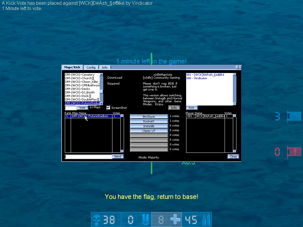This screenshot has width=303, height=227.
Task: Vote for the InstaGib game mode
Action: pyautogui.click(x=149, y=126)
